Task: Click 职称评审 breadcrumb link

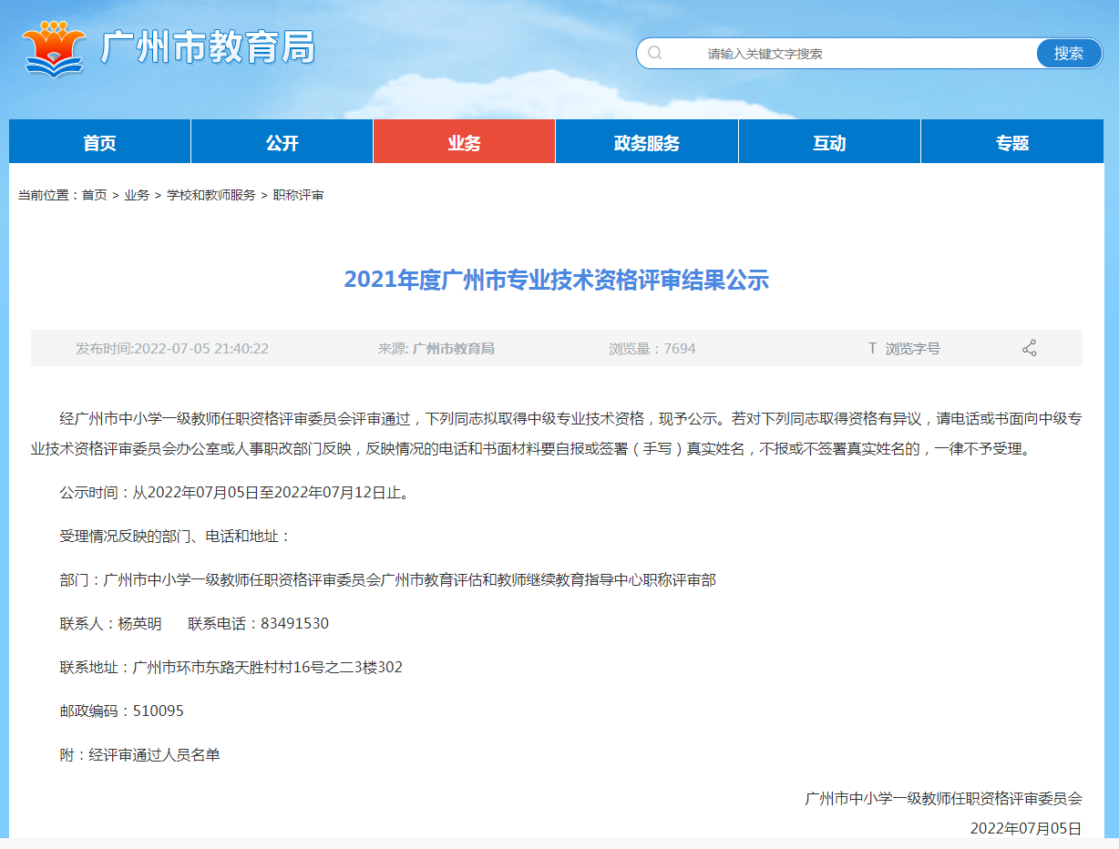Action: (x=298, y=195)
